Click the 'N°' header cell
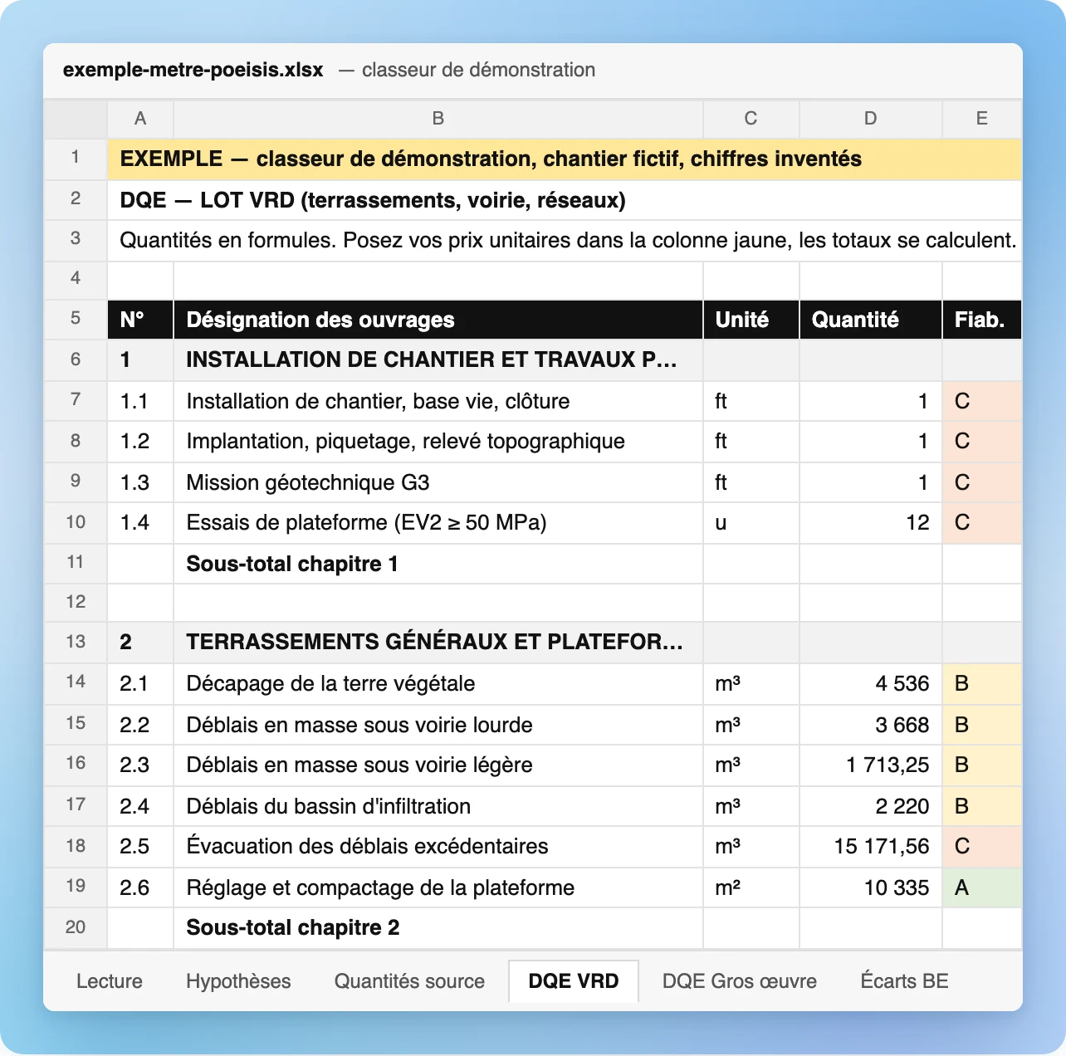The width and height of the screenshot is (1066, 1056). coord(140,320)
